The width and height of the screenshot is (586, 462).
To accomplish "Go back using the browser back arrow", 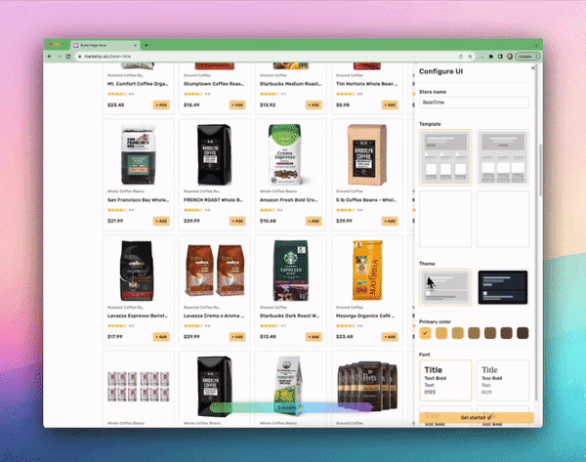I will (x=50, y=57).
